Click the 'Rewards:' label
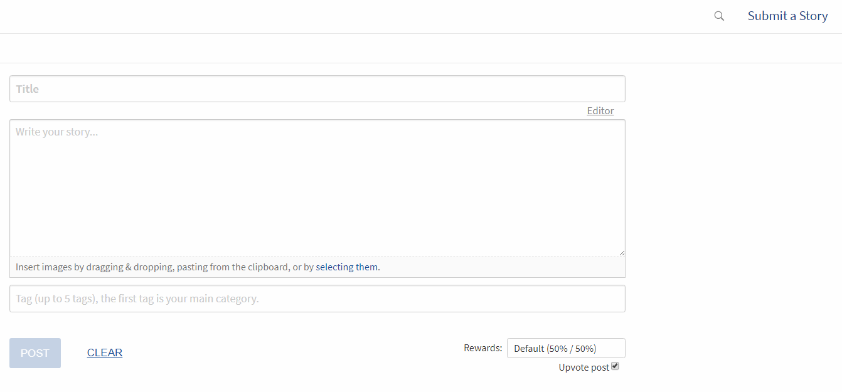Image resolution: width=842 pixels, height=392 pixels. coord(483,348)
